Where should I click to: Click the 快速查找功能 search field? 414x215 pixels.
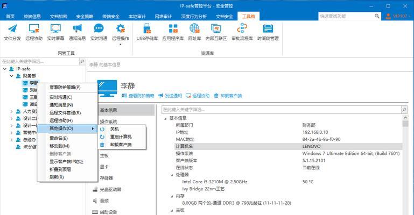[x=346, y=16]
